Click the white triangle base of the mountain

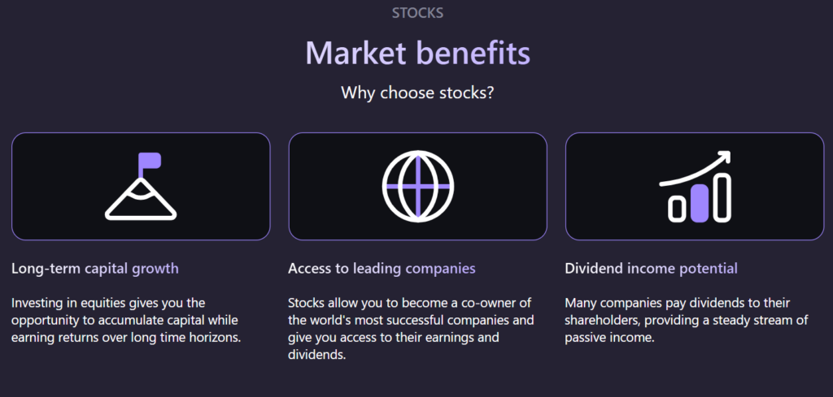coord(141,209)
